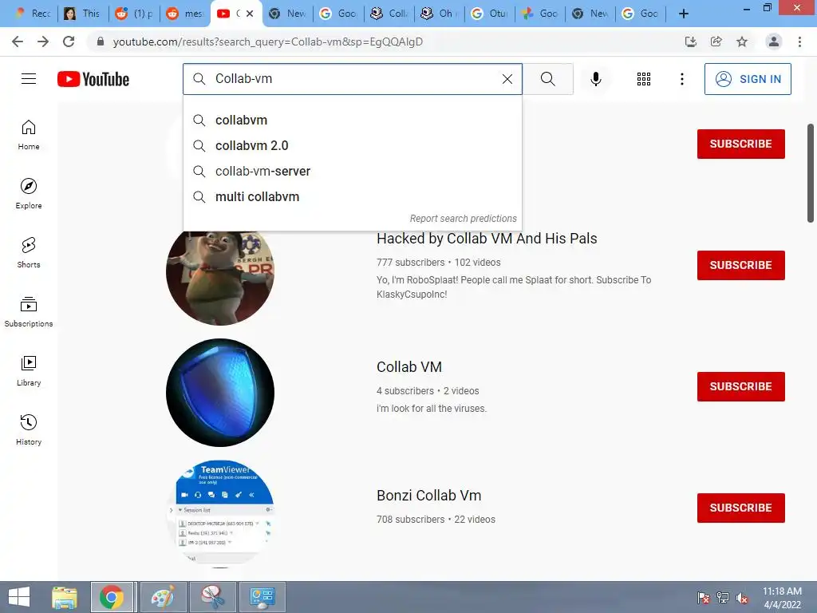Open Subscriptions in the sidebar
This screenshot has width=817, height=613.
coord(29,312)
